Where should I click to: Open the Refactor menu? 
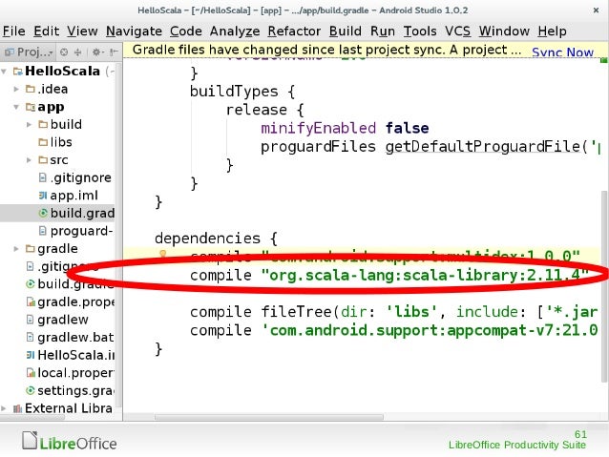(x=294, y=31)
